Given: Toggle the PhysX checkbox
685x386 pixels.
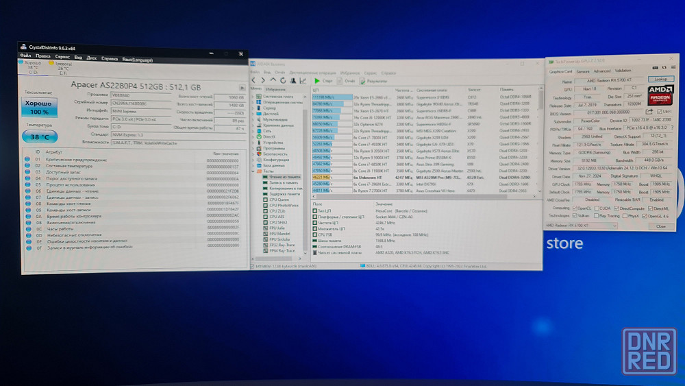Looking at the screenshot, I should [625, 216].
